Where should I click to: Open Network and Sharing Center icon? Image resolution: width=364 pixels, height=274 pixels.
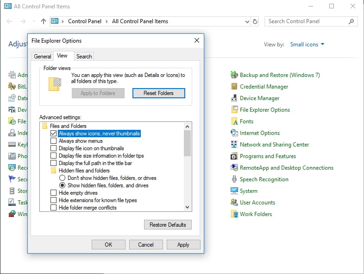(234, 145)
